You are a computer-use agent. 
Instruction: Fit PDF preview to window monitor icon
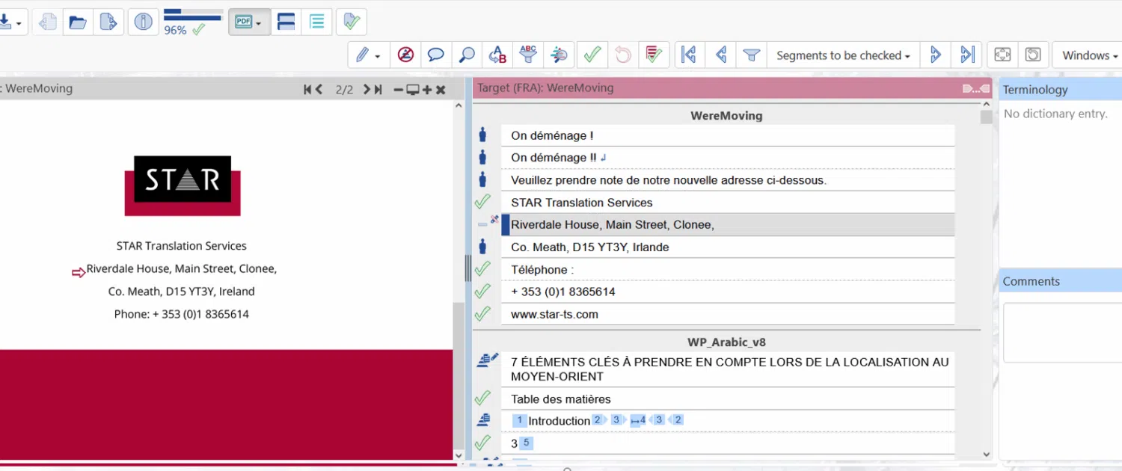click(412, 90)
